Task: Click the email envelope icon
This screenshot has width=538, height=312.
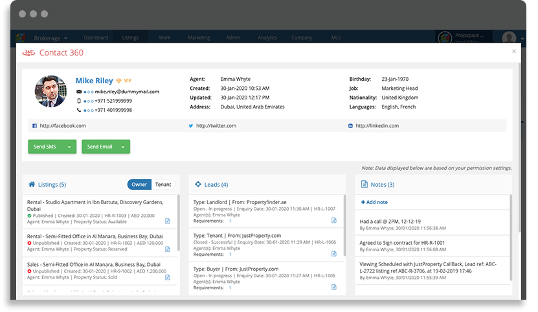Action: click(x=79, y=92)
